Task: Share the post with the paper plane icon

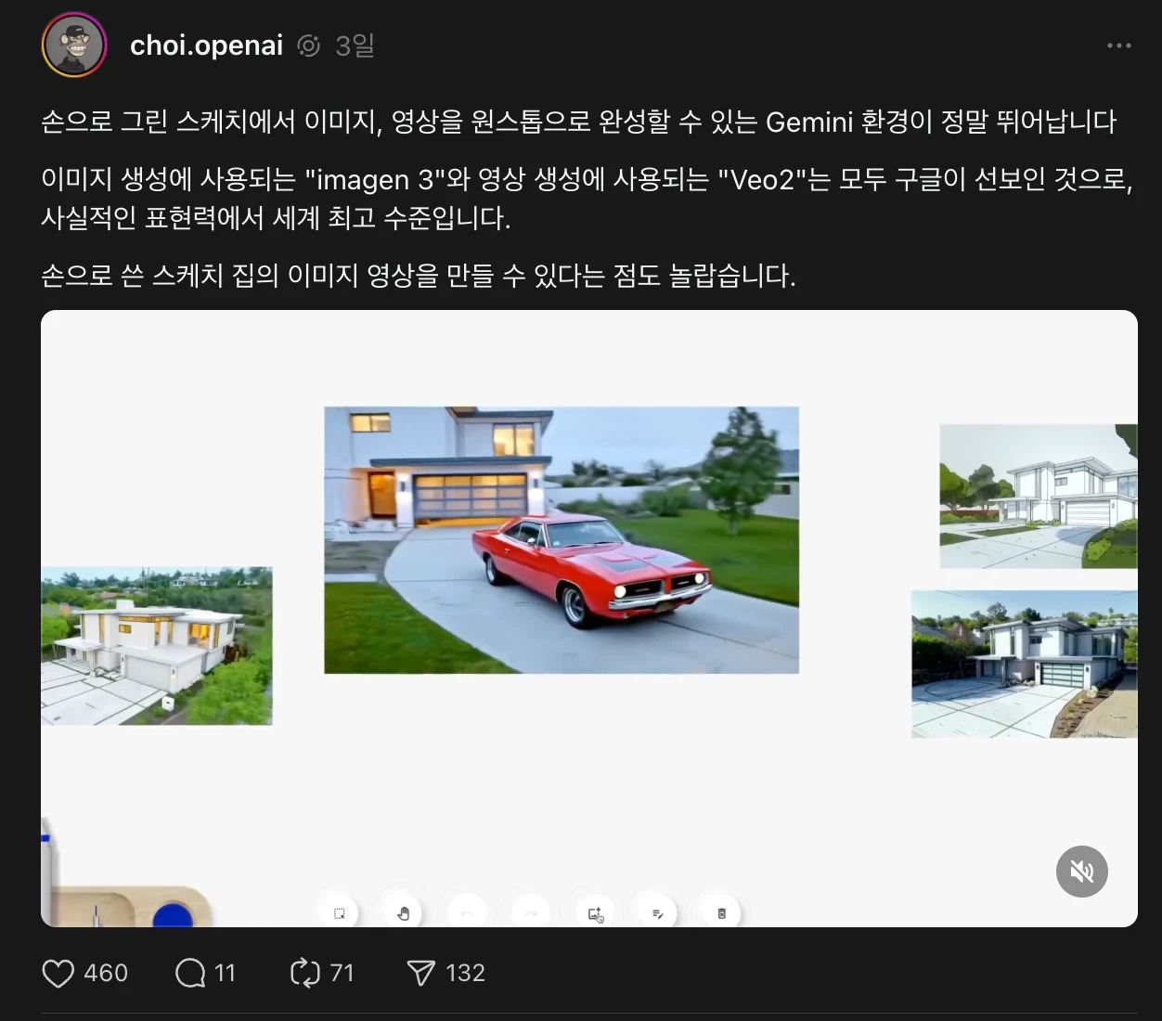Action: pos(420,973)
